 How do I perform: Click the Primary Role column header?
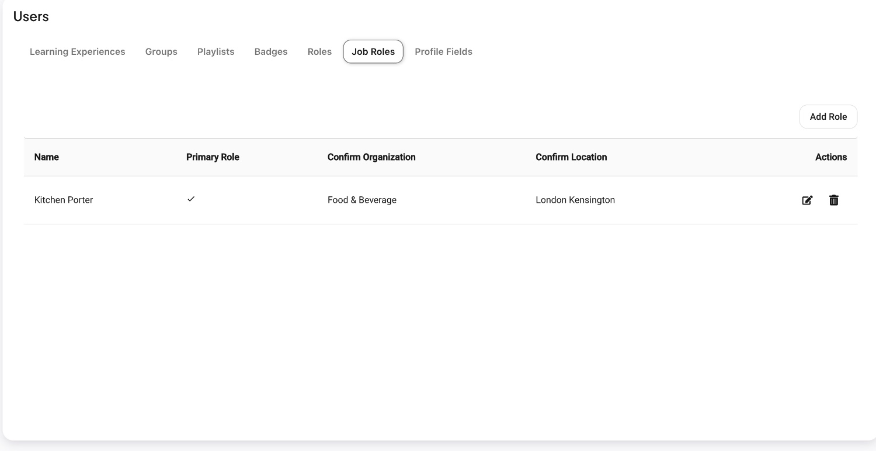click(x=213, y=157)
